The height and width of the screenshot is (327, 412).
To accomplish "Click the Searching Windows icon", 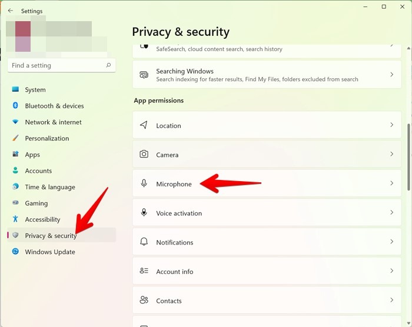I will (144, 75).
